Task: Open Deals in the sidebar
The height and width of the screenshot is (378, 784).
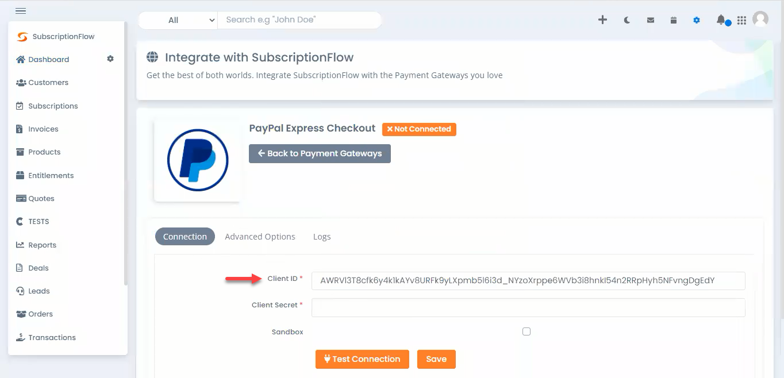Action: (39, 268)
